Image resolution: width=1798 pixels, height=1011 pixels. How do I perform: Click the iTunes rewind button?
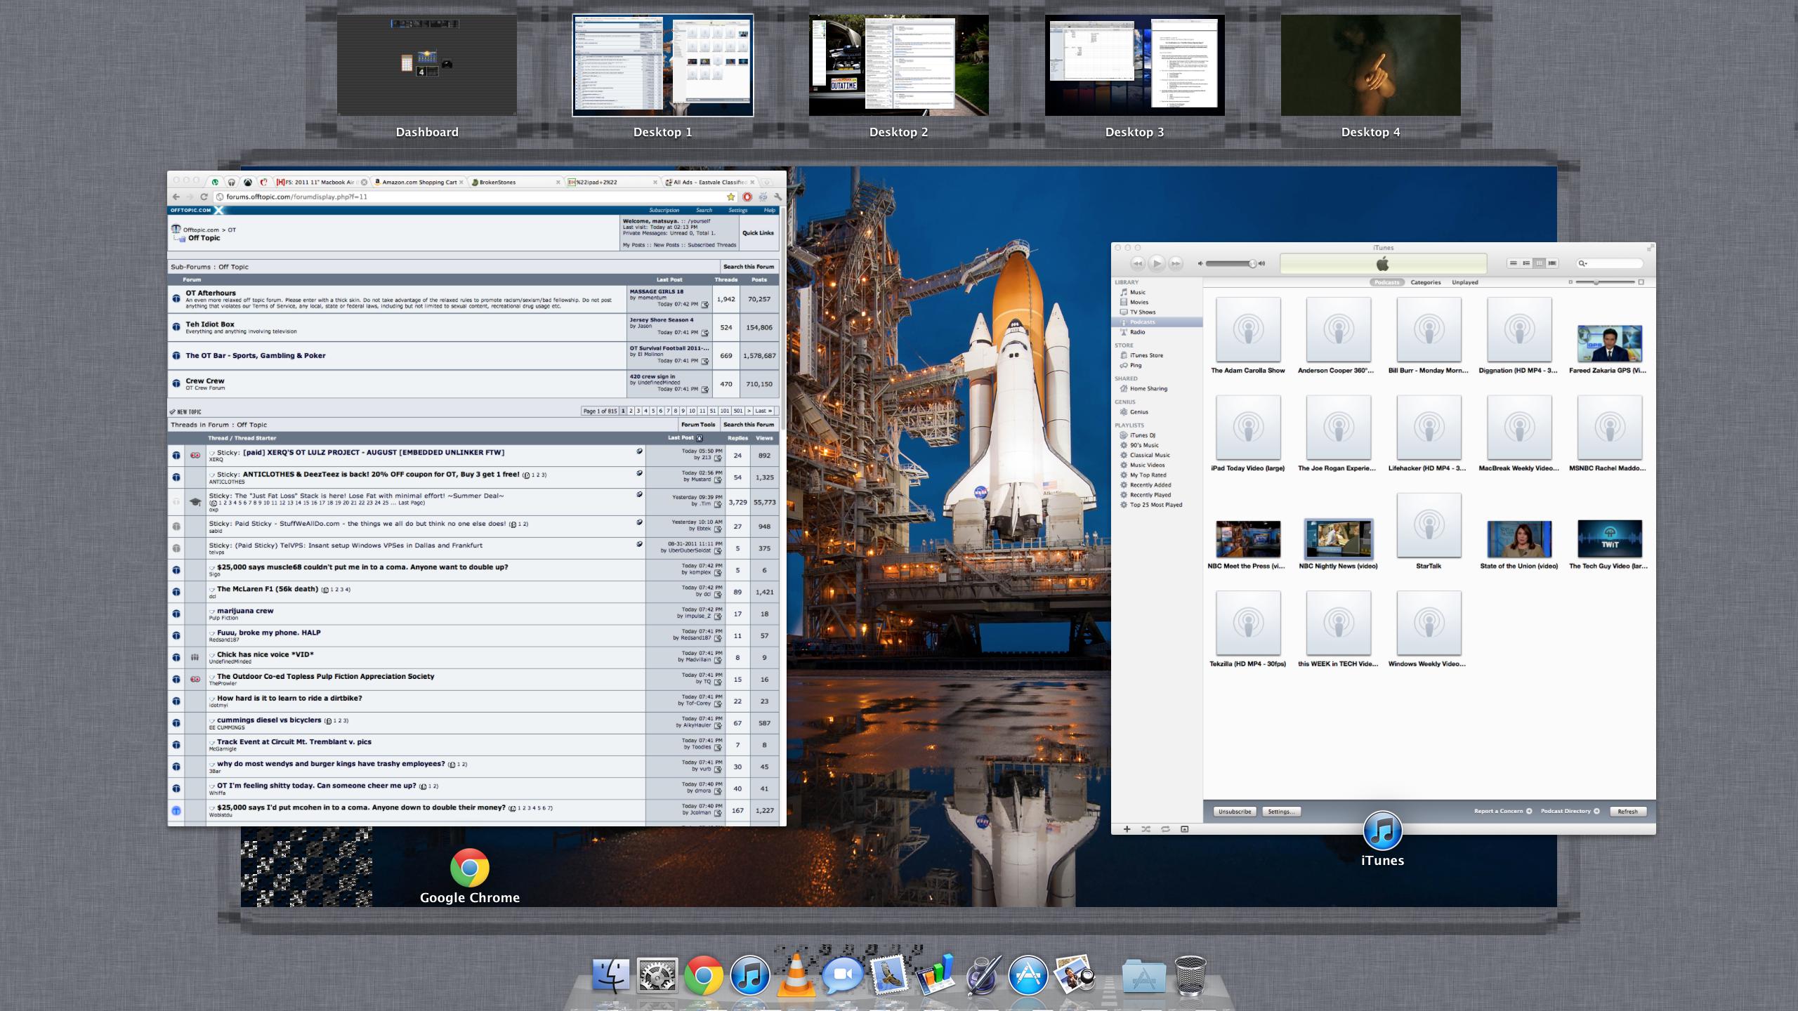point(1138,263)
